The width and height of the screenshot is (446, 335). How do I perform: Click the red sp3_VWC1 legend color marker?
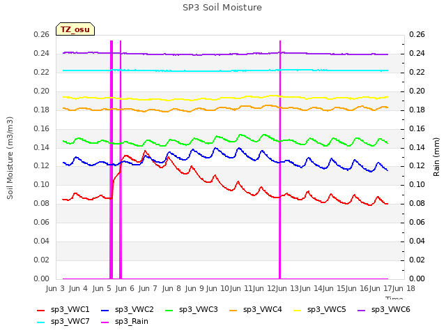click(x=41, y=310)
